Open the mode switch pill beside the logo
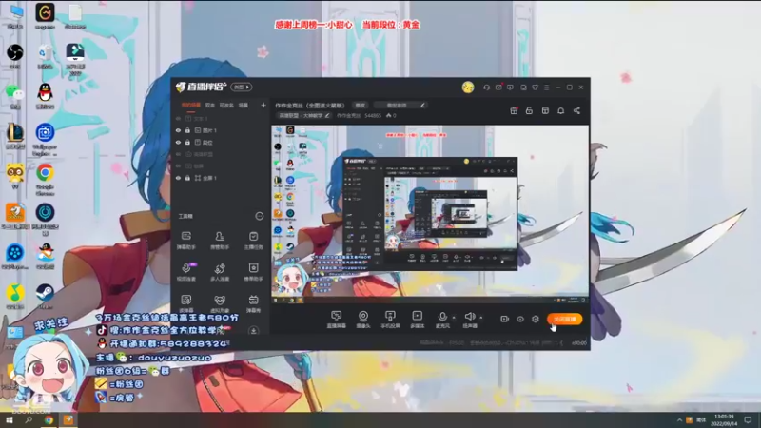The image size is (761, 428). (x=242, y=88)
